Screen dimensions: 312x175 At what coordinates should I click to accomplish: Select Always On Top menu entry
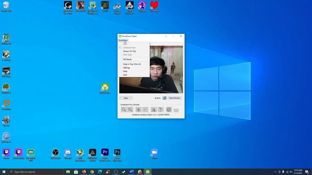129,51
